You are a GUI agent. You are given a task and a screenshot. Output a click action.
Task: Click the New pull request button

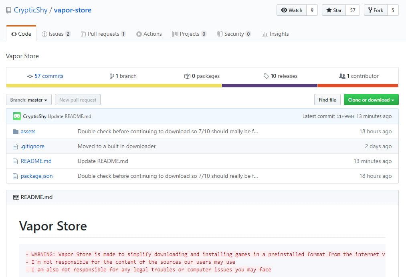click(78, 100)
